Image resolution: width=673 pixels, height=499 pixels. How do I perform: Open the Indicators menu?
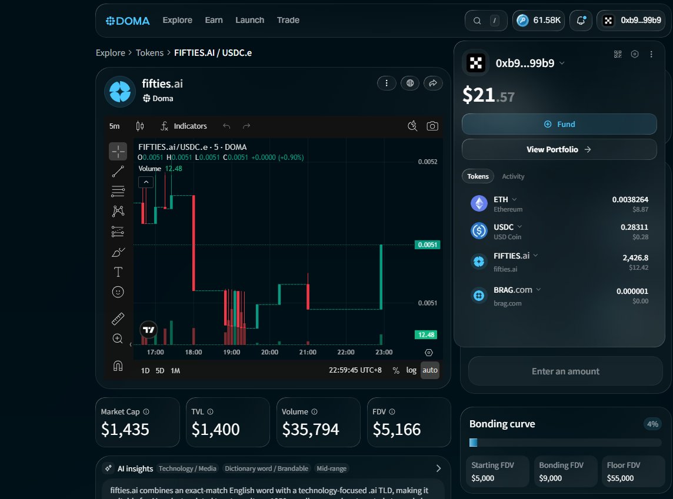tap(184, 126)
